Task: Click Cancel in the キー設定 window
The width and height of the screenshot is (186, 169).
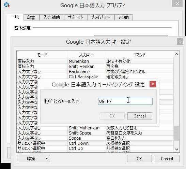Action: 167,159
